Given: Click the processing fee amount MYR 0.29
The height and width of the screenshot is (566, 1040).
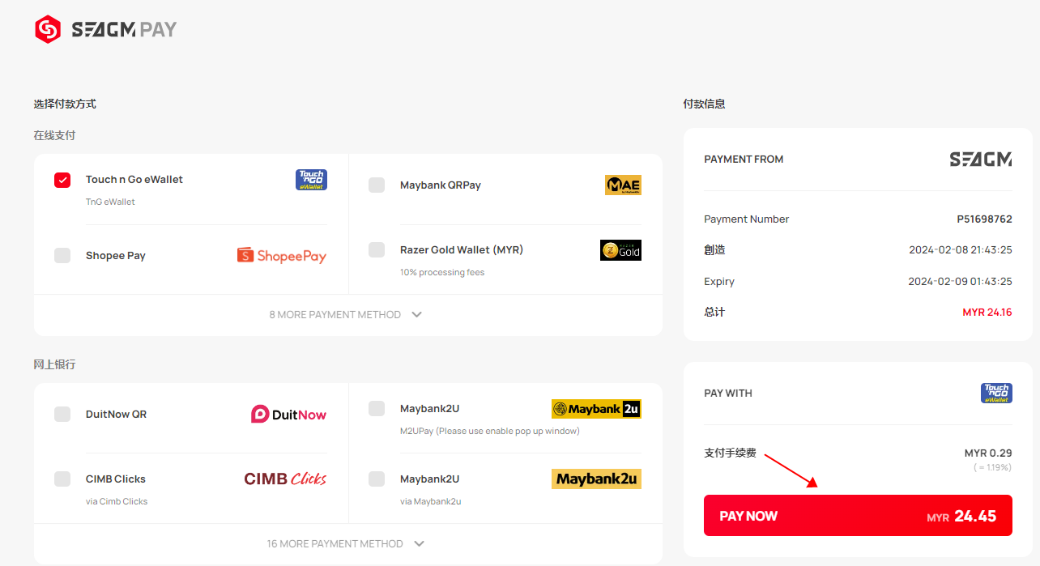Looking at the screenshot, I should point(988,453).
